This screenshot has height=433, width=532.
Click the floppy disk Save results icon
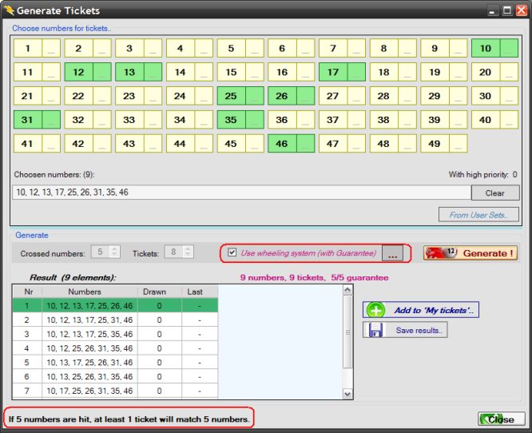(x=375, y=330)
